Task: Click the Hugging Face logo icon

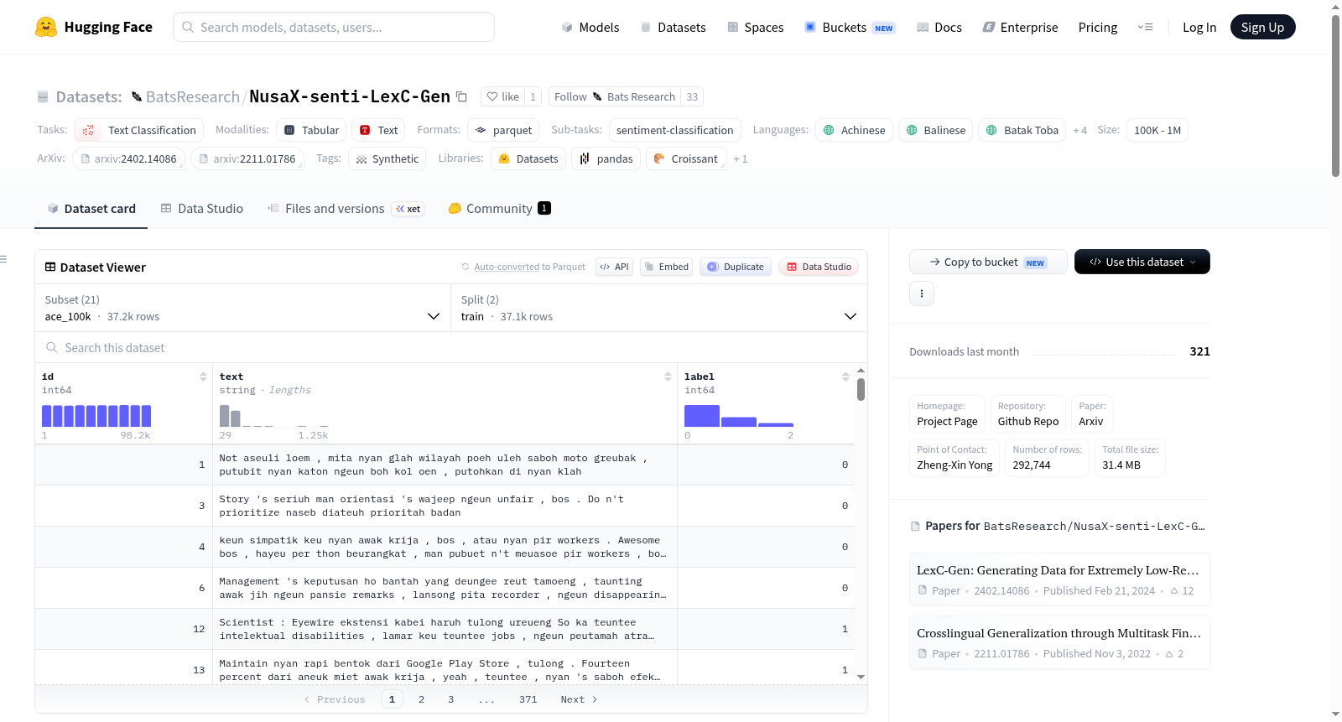Action: 46,27
